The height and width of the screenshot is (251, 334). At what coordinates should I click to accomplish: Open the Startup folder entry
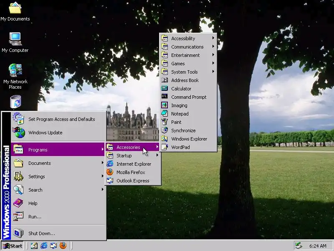pos(132,155)
